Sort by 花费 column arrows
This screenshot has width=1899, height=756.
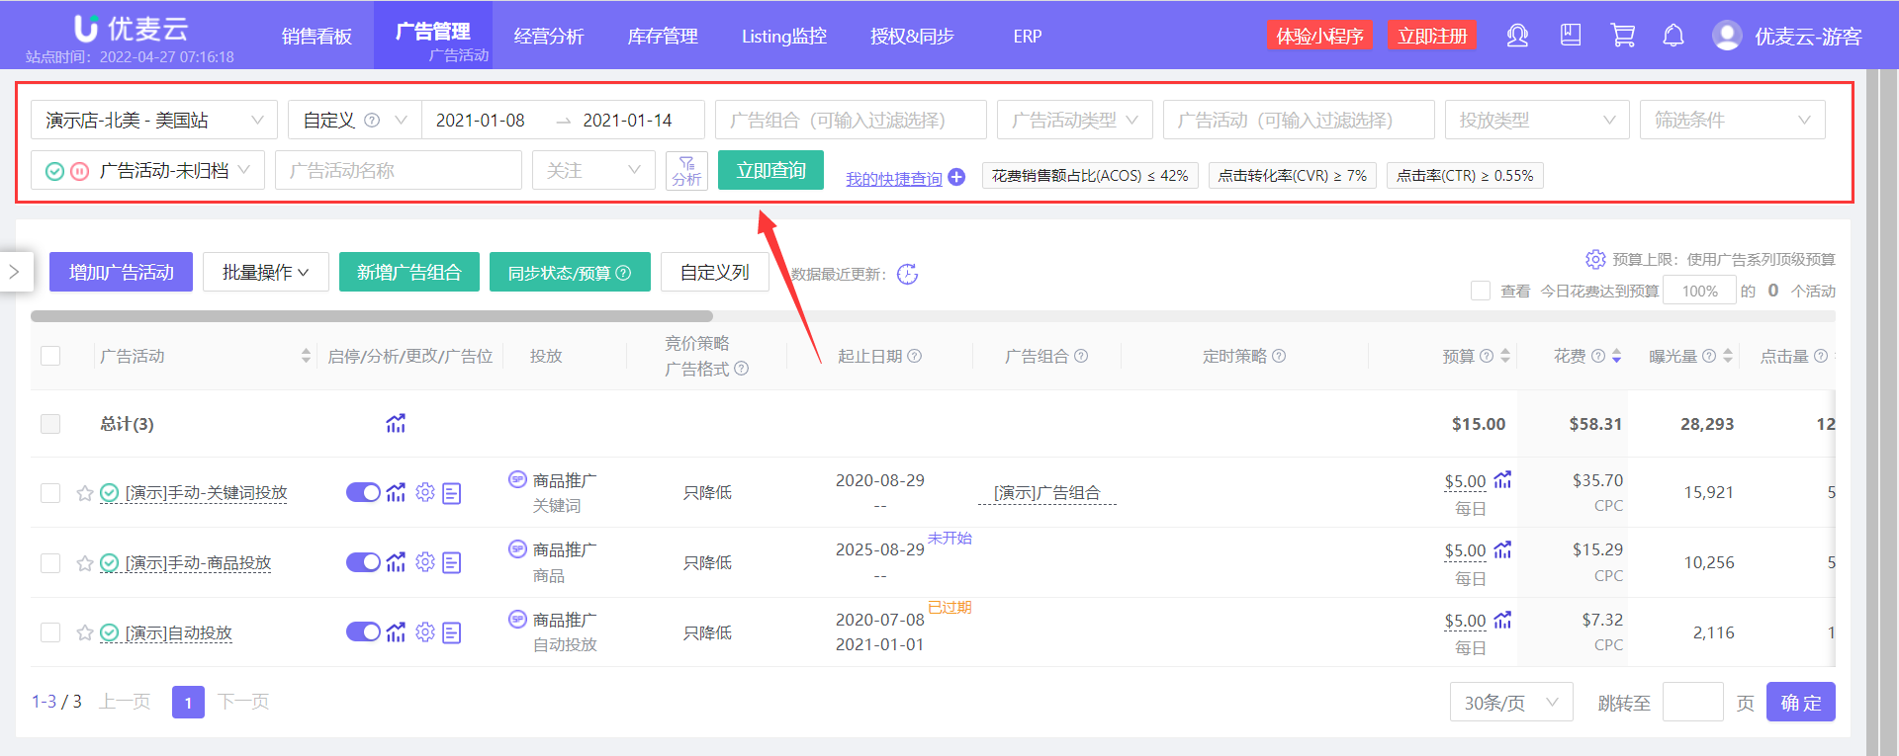point(1616,356)
